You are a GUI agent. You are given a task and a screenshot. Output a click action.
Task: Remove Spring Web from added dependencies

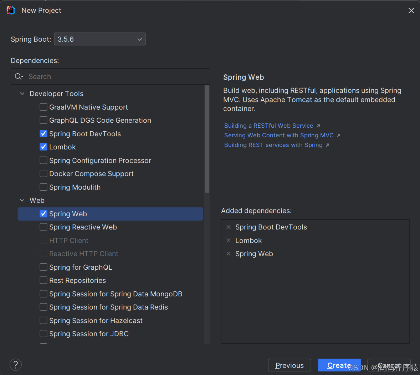tap(229, 254)
